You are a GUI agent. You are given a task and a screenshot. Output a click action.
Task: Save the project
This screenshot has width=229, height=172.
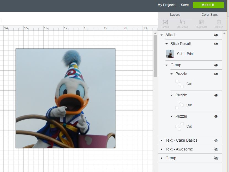185,5
